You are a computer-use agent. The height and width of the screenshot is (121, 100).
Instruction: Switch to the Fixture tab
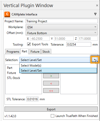[x=35, y=52]
